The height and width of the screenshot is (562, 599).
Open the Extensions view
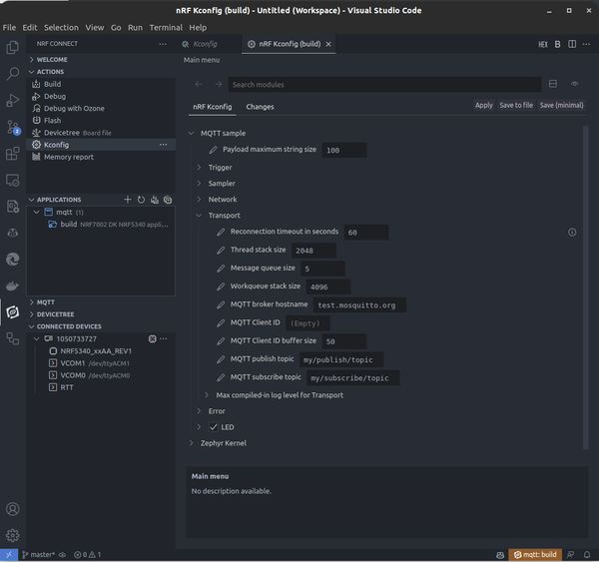click(x=13, y=154)
